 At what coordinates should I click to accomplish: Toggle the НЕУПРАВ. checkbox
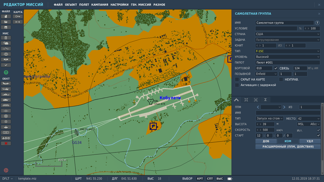(x=281, y=80)
